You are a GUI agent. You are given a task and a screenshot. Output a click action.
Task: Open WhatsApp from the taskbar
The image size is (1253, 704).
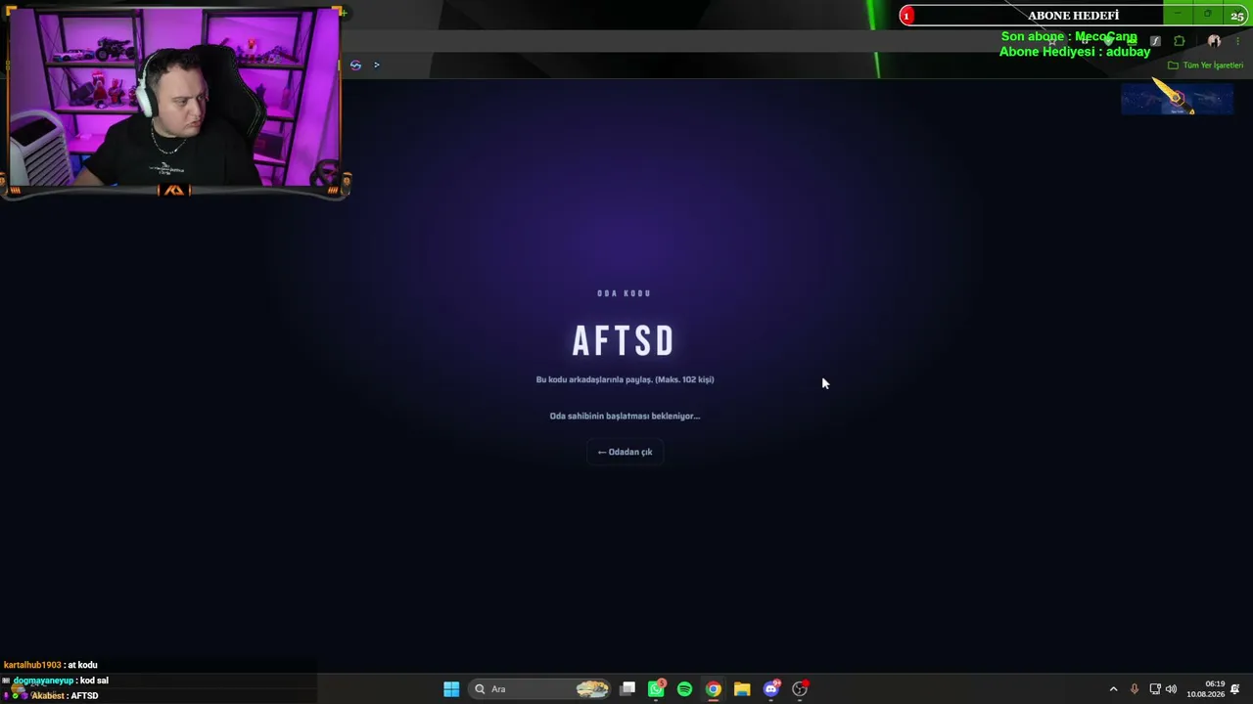(x=656, y=689)
